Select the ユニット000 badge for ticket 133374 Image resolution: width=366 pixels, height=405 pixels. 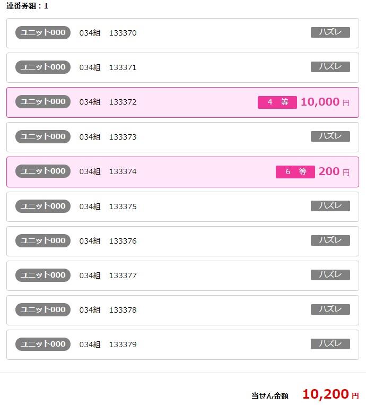[x=43, y=171]
